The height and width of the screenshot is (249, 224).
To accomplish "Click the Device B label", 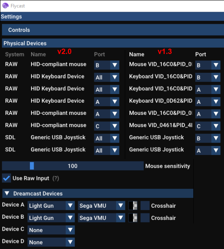I will click(13, 217).
